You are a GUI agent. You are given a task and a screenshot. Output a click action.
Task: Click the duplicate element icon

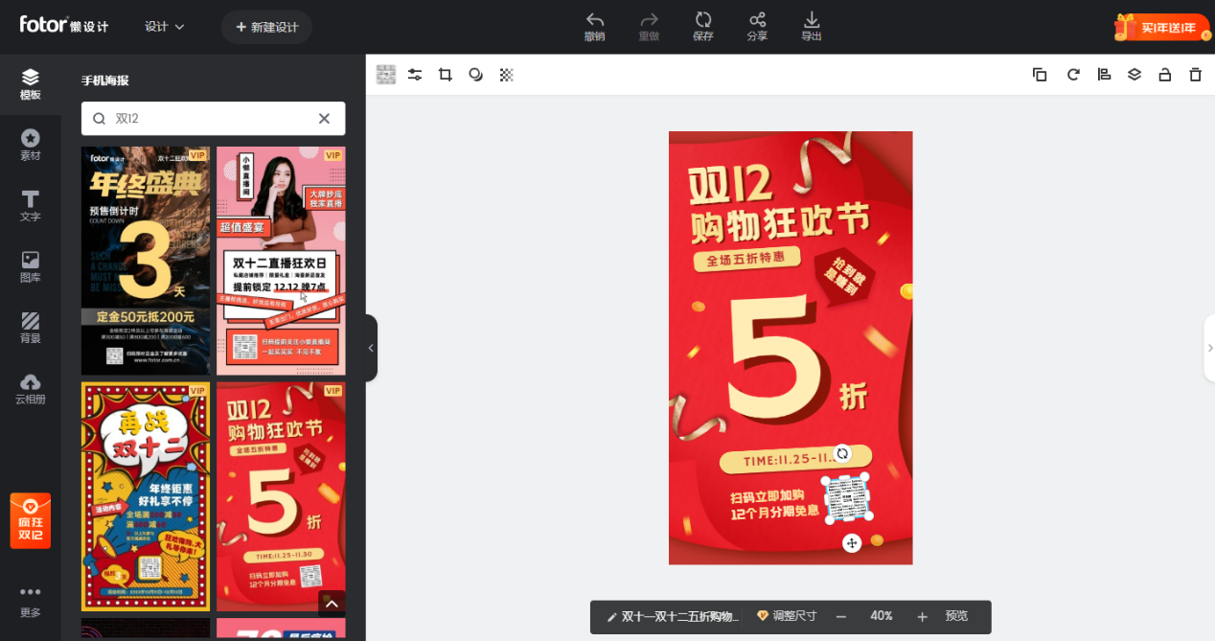point(1040,75)
